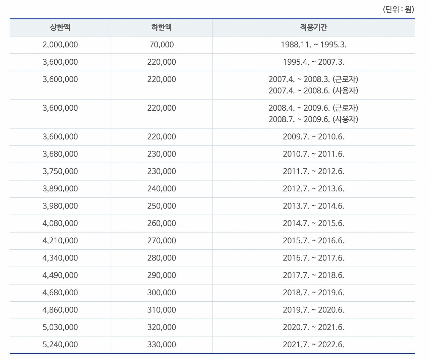Click the 2015.7. ~ 2016.6. period cell

click(313, 241)
